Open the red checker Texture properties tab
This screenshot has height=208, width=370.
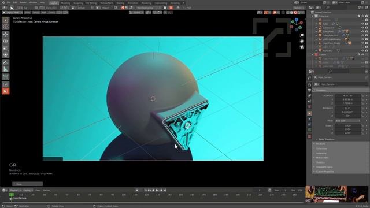coord(310,136)
